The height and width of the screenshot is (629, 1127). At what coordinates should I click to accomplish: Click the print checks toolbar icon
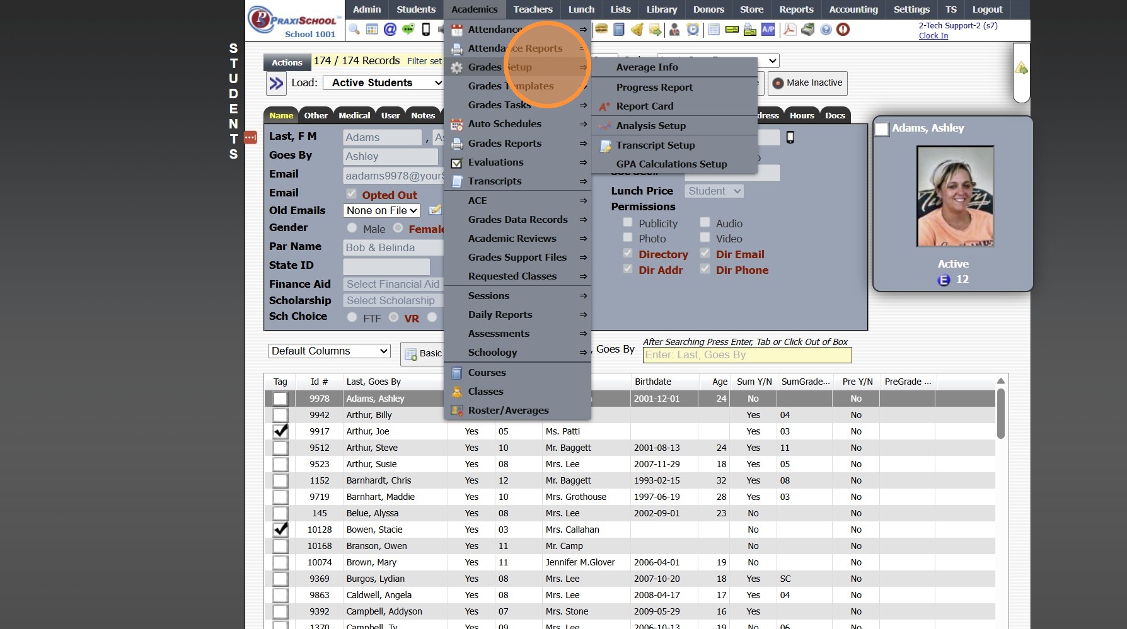point(750,29)
